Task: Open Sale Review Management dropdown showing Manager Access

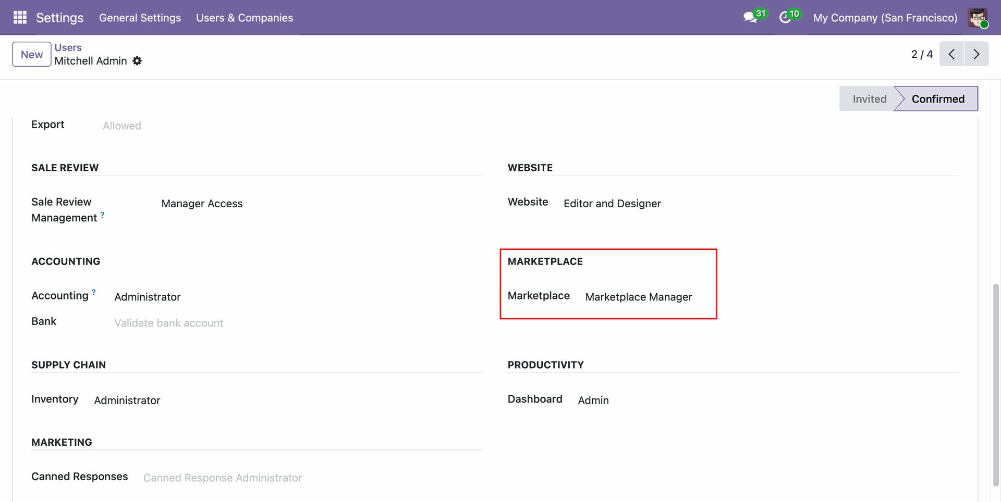Action: [x=202, y=204]
